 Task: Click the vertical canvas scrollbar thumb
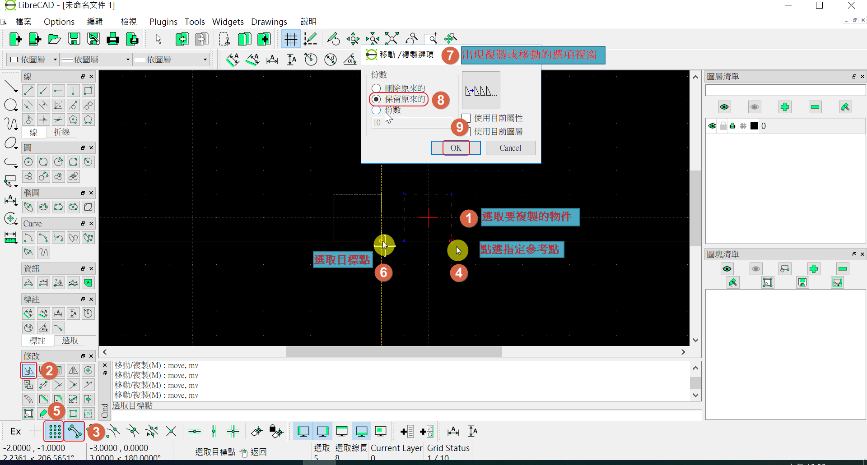pyautogui.click(x=695, y=208)
